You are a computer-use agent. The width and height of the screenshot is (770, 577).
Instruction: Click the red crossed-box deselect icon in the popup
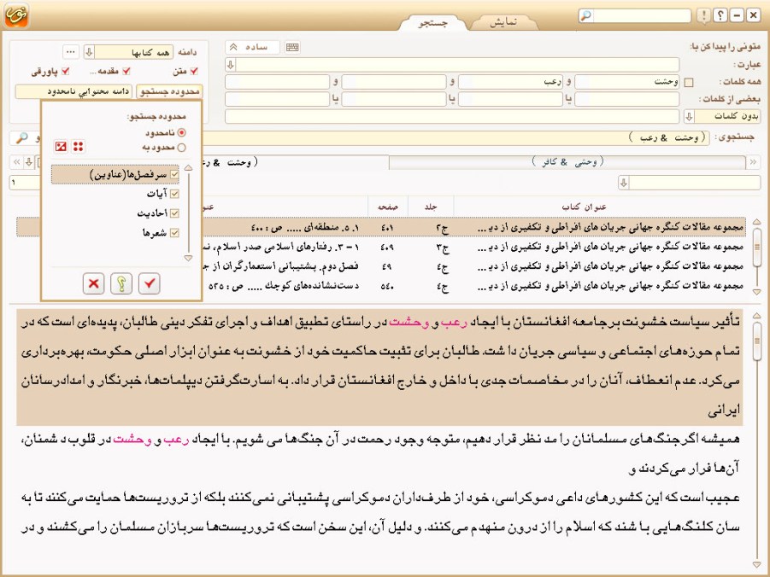pyautogui.click(x=61, y=146)
